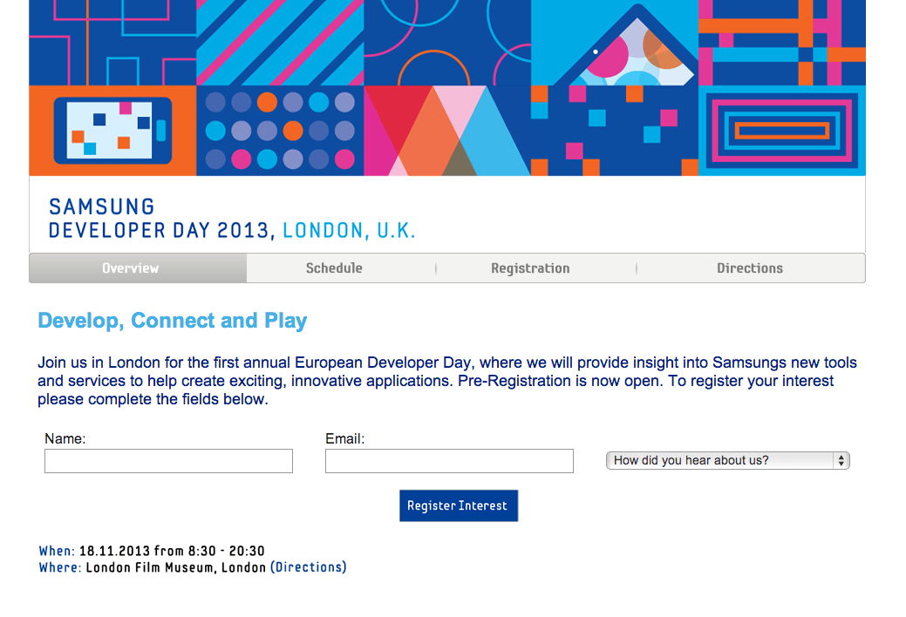Click the scattered pixel squares banner tile
The width and height of the screenshot is (906, 617).
click(x=615, y=131)
